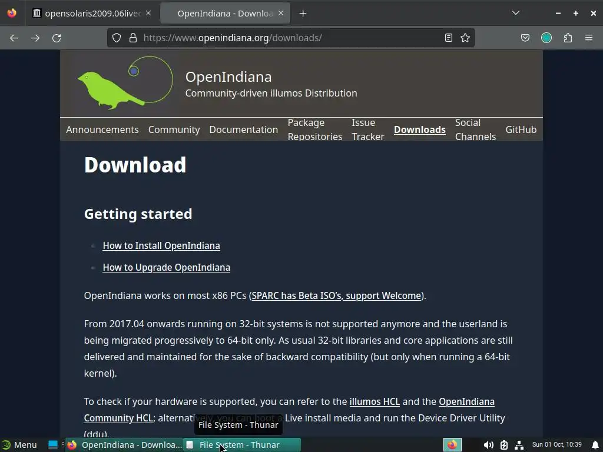The height and width of the screenshot is (452, 603).
Task: Open the Issue Tracker nav item
Action: tap(368, 129)
